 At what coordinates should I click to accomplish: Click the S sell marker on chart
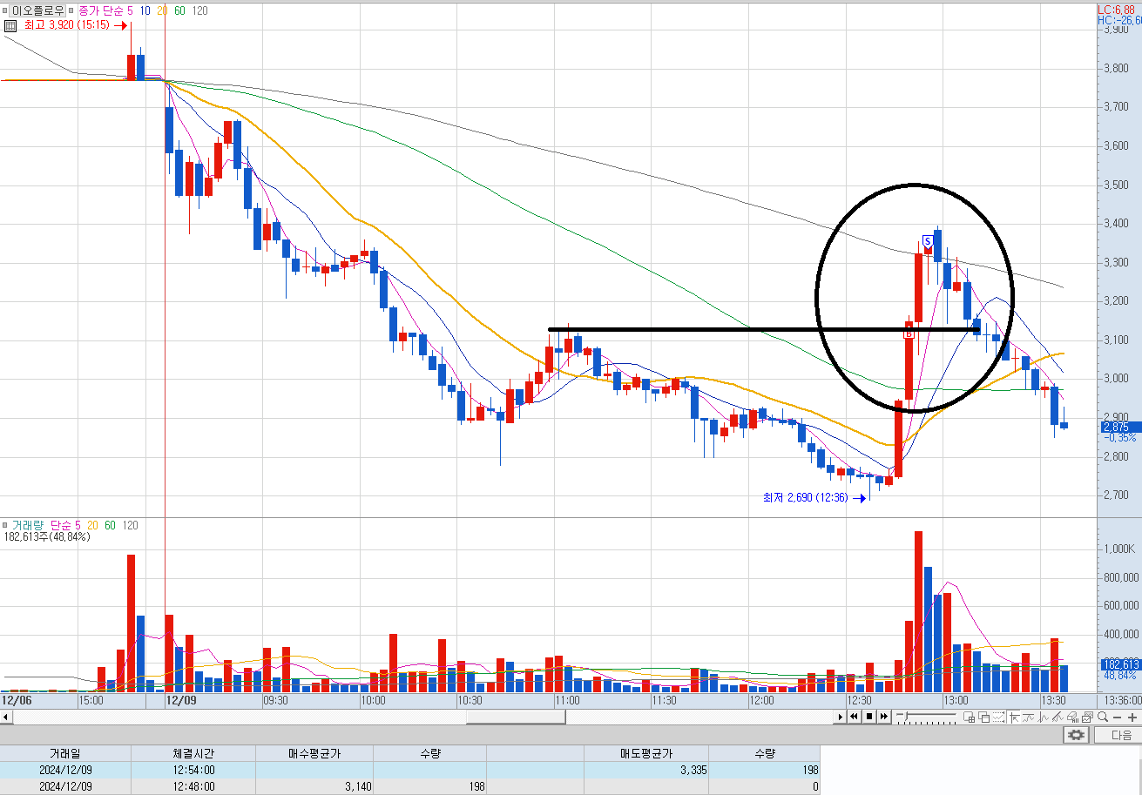929,242
